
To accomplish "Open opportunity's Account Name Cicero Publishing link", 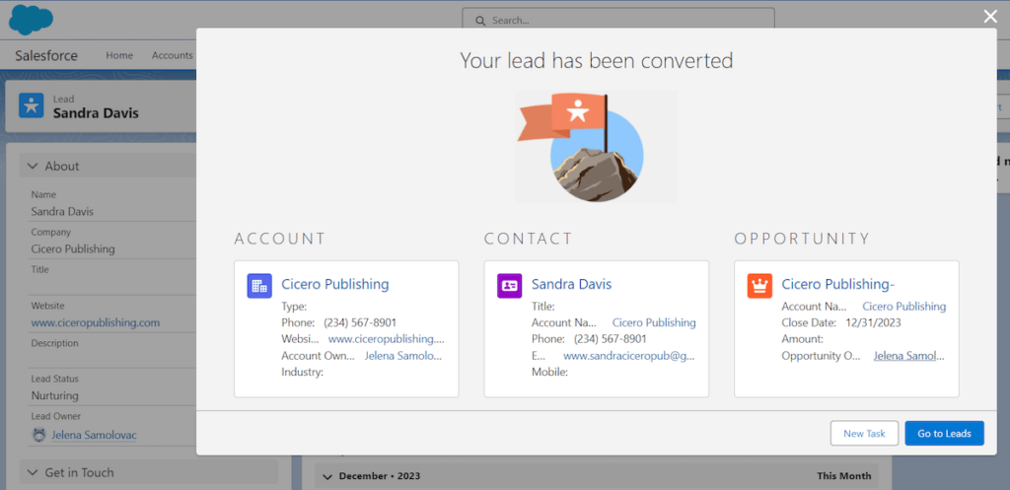I will click(904, 307).
